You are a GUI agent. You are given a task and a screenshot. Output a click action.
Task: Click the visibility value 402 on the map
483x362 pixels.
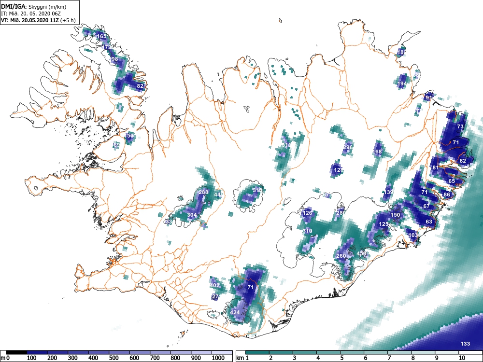pos(215,285)
